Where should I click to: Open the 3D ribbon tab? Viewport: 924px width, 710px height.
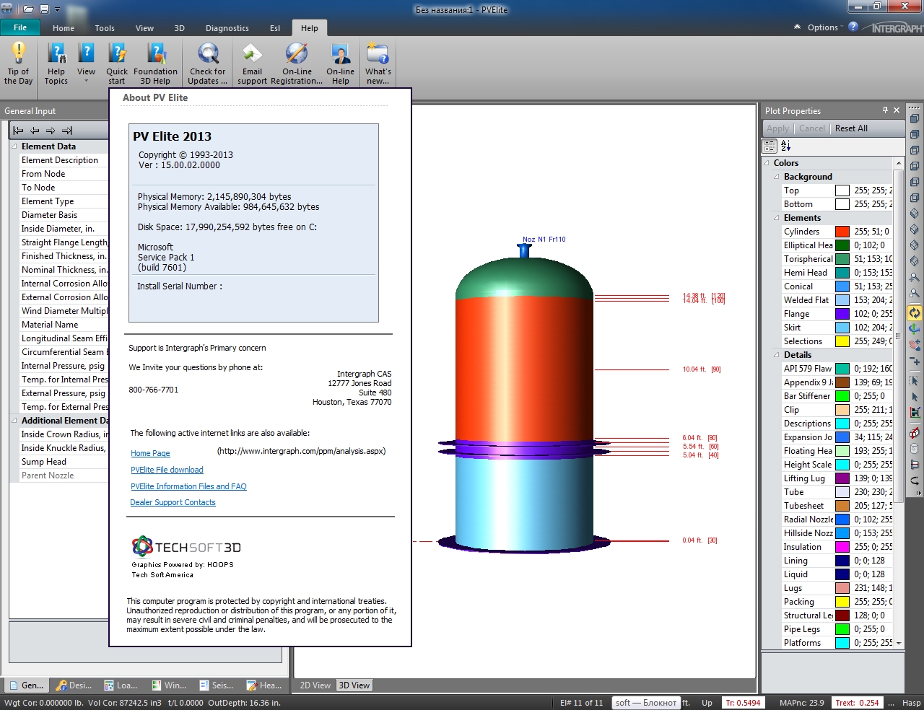[x=179, y=28]
